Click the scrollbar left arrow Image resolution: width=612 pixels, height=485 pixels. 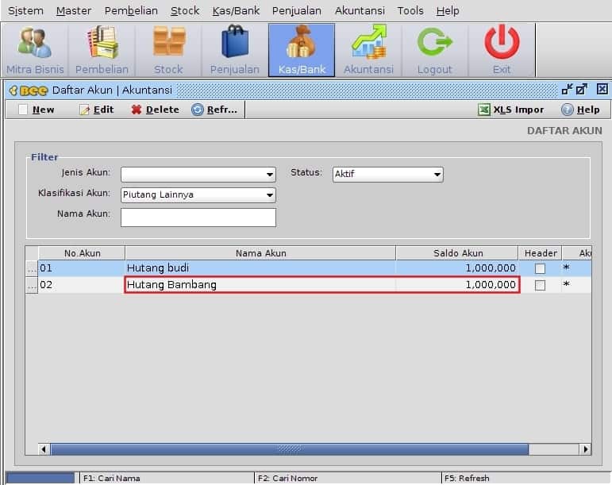click(44, 449)
